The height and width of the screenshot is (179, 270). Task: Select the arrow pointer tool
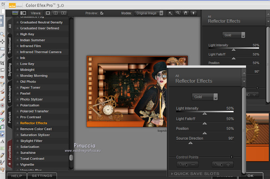[x=170, y=13]
